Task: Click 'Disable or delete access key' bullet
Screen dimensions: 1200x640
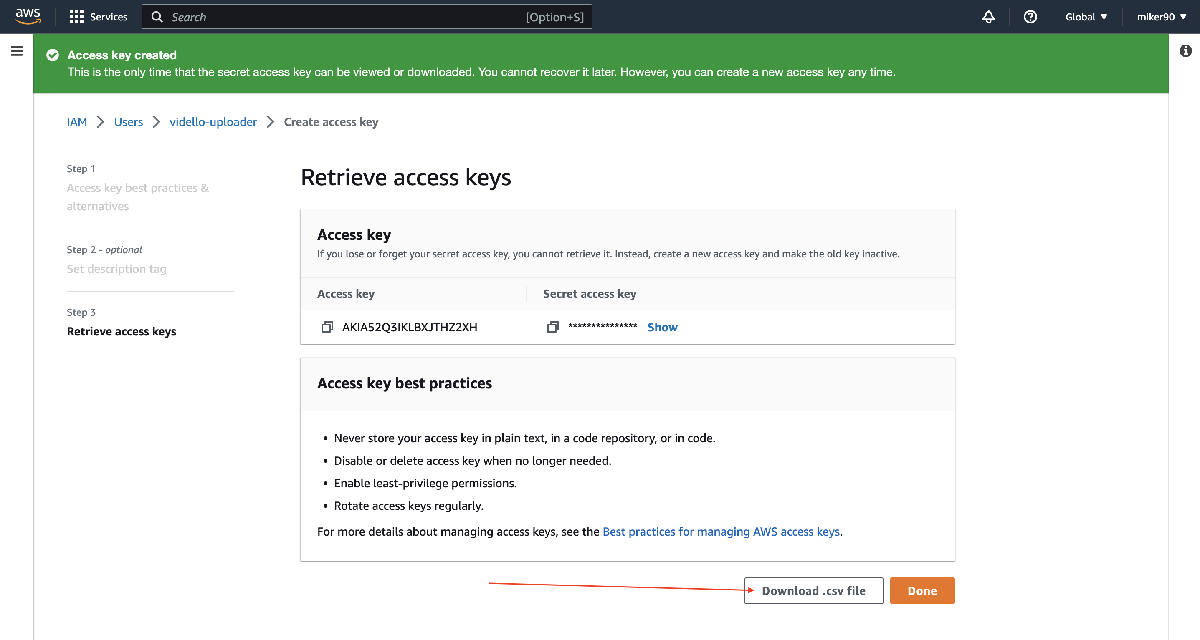Action: coord(472,461)
